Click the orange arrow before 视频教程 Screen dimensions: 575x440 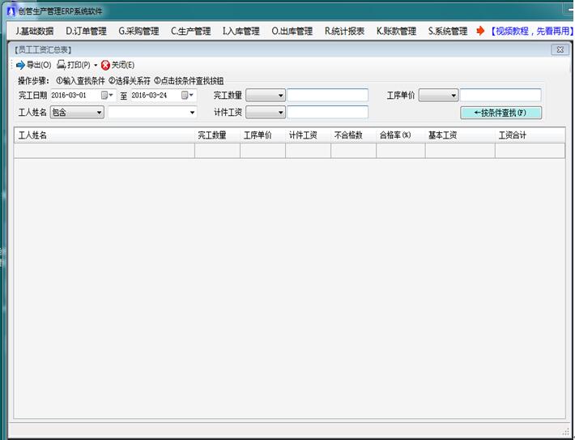480,32
